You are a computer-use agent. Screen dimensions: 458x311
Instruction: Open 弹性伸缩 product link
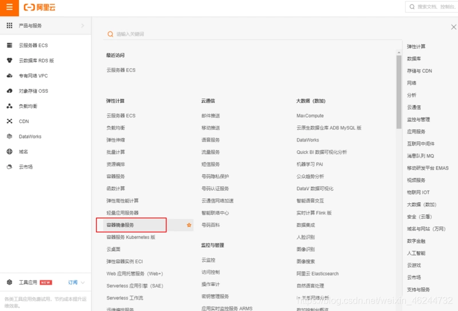click(x=116, y=140)
